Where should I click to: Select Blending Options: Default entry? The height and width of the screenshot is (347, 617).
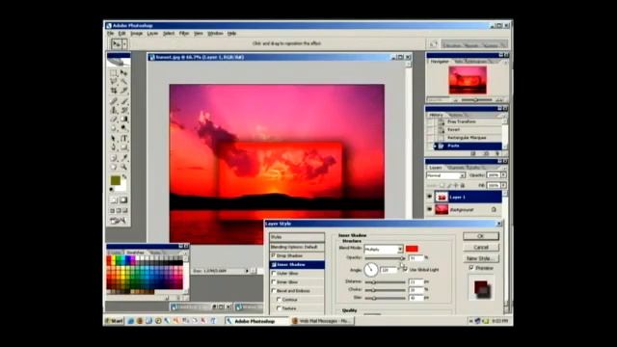click(x=297, y=247)
